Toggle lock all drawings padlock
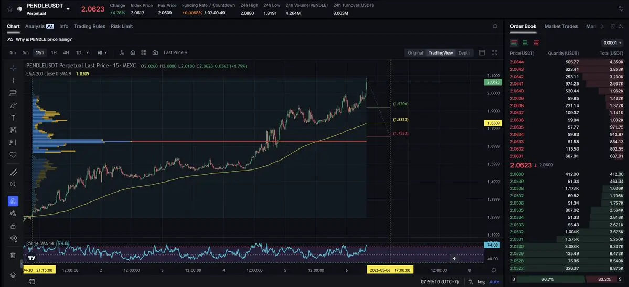629x287 pixels. [13, 226]
